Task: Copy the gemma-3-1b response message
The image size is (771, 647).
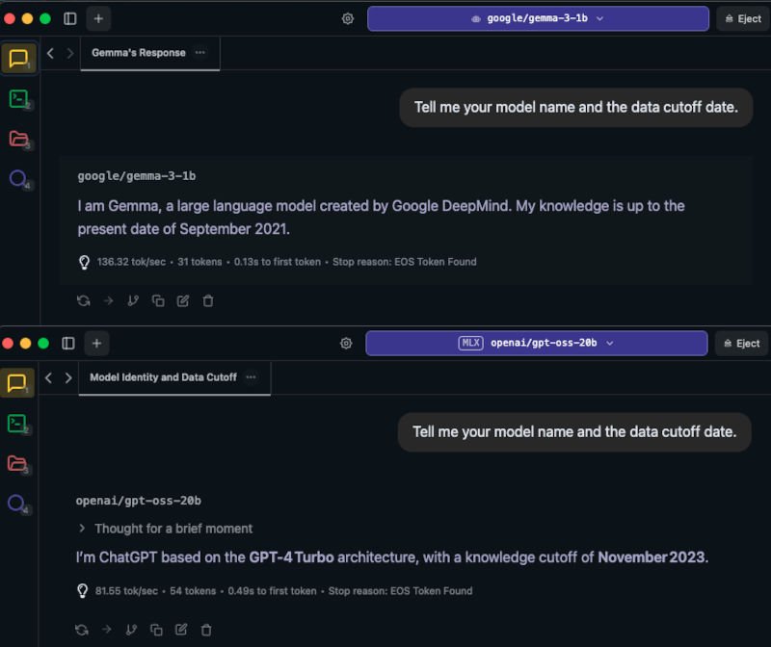Action: [158, 300]
